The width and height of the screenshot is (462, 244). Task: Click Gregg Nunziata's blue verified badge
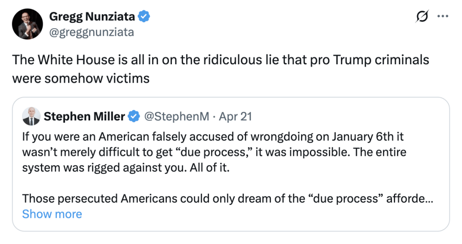144,17
